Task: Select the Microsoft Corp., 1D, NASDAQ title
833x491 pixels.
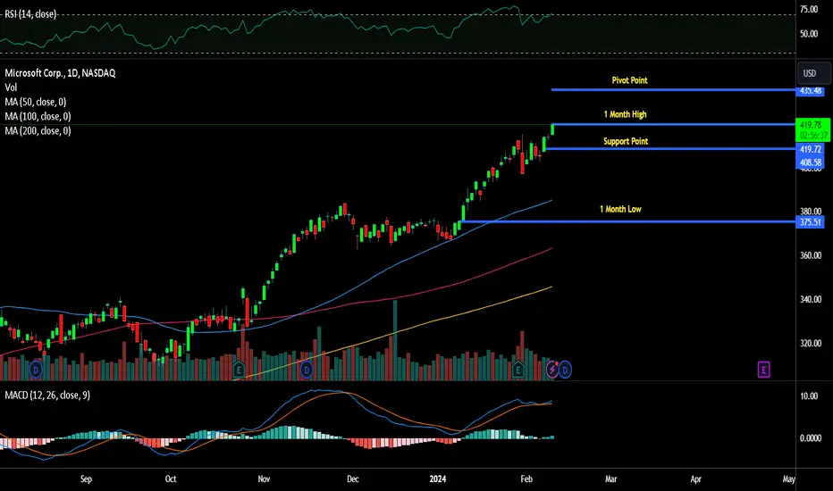Action: (x=60, y=73)
